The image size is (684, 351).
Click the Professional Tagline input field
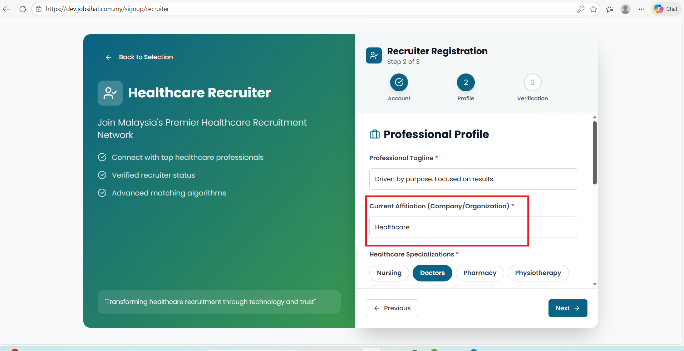[473, 179]
